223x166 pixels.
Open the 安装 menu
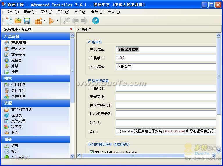[46, 12]
